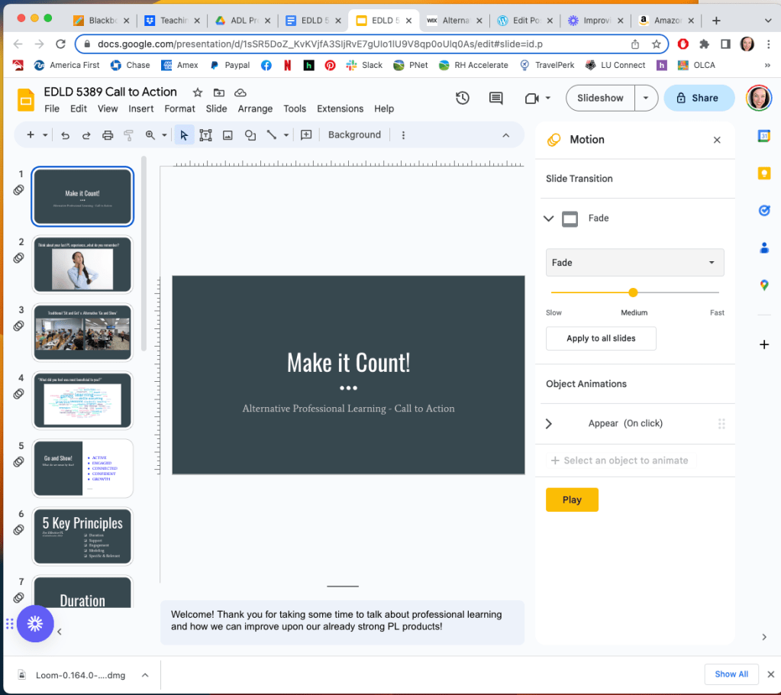Expand the Appear (On click) animation
The height and width of the screenshot is (695, 781).
pos(548,424)
